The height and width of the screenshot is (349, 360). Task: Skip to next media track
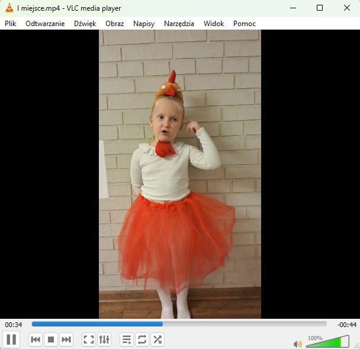coord(66,340)
